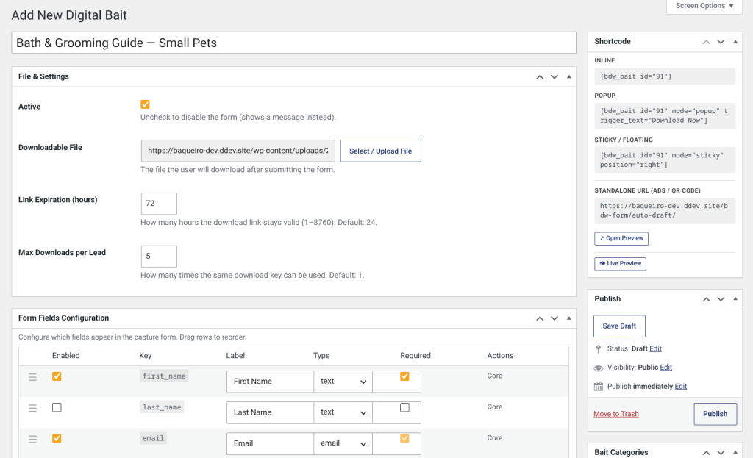753x458 pixels.
Task: Edit the Publish immediately setting
Action: [681, 387]
